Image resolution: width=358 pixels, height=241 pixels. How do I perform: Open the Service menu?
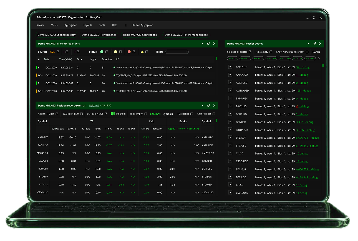[41, 25]
